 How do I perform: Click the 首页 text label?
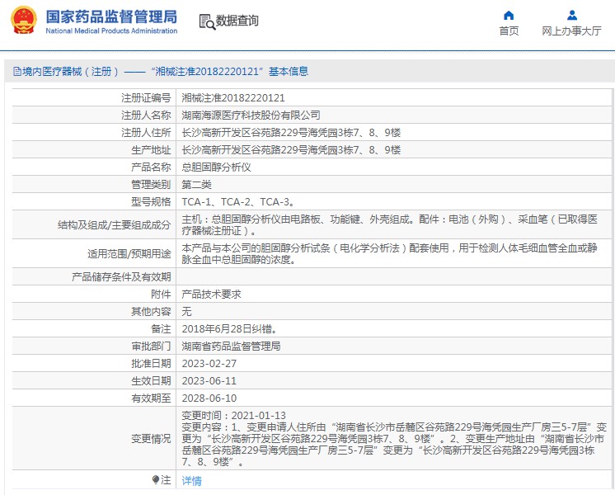509,31
